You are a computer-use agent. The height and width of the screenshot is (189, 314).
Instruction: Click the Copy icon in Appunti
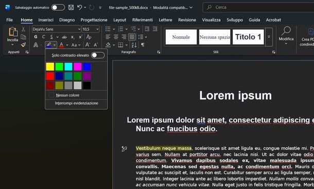[24, 37]
